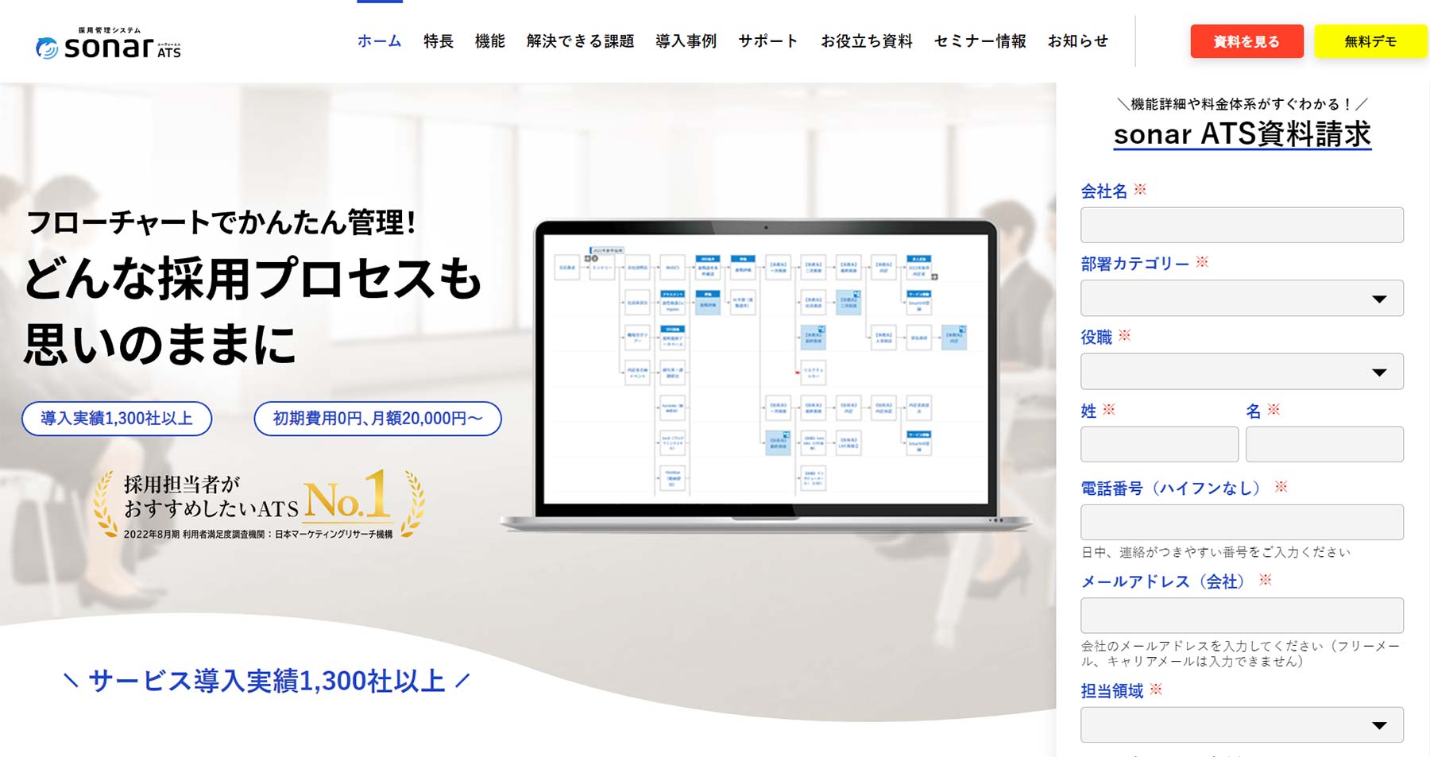Click the red 資料を見る button

pos(1246,41)
